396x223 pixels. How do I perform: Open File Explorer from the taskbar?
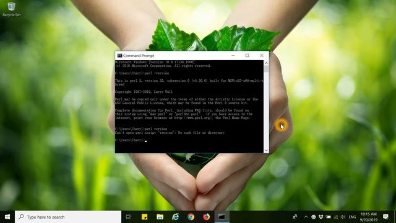(x=160, y=217)
